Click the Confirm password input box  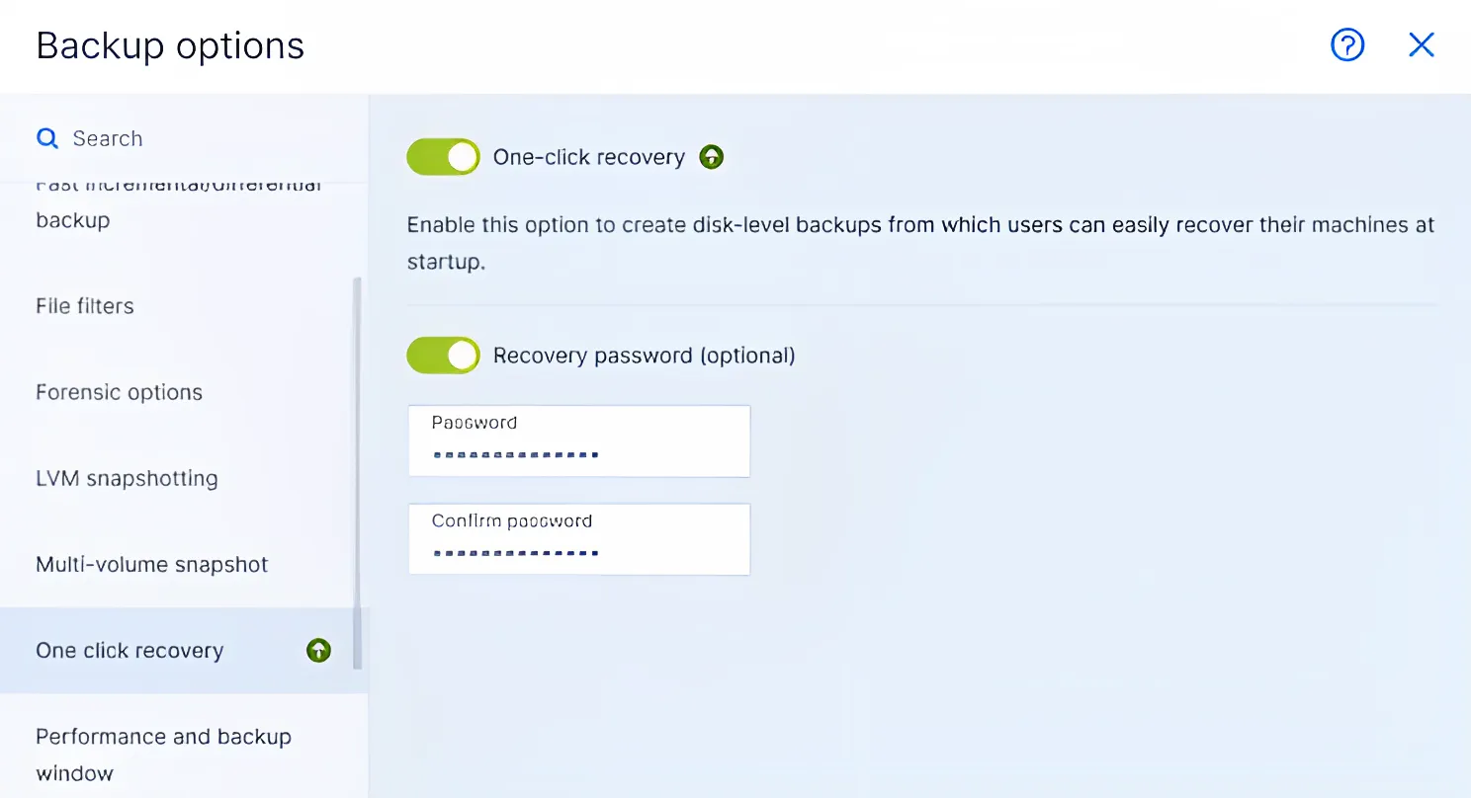coord(578,539)
